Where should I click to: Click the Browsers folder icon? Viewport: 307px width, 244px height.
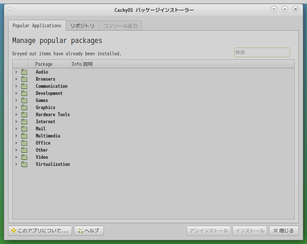[24, 79]
